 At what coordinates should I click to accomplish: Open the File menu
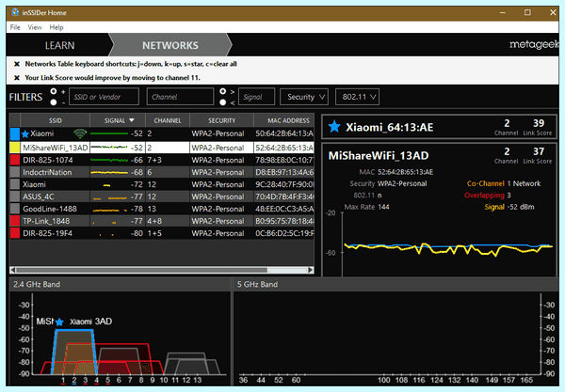pos(15,27)
